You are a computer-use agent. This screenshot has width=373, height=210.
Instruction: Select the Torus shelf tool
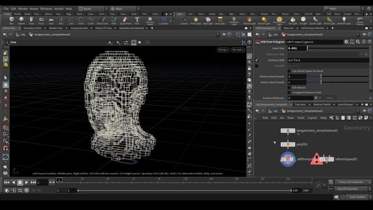[41, 20]
